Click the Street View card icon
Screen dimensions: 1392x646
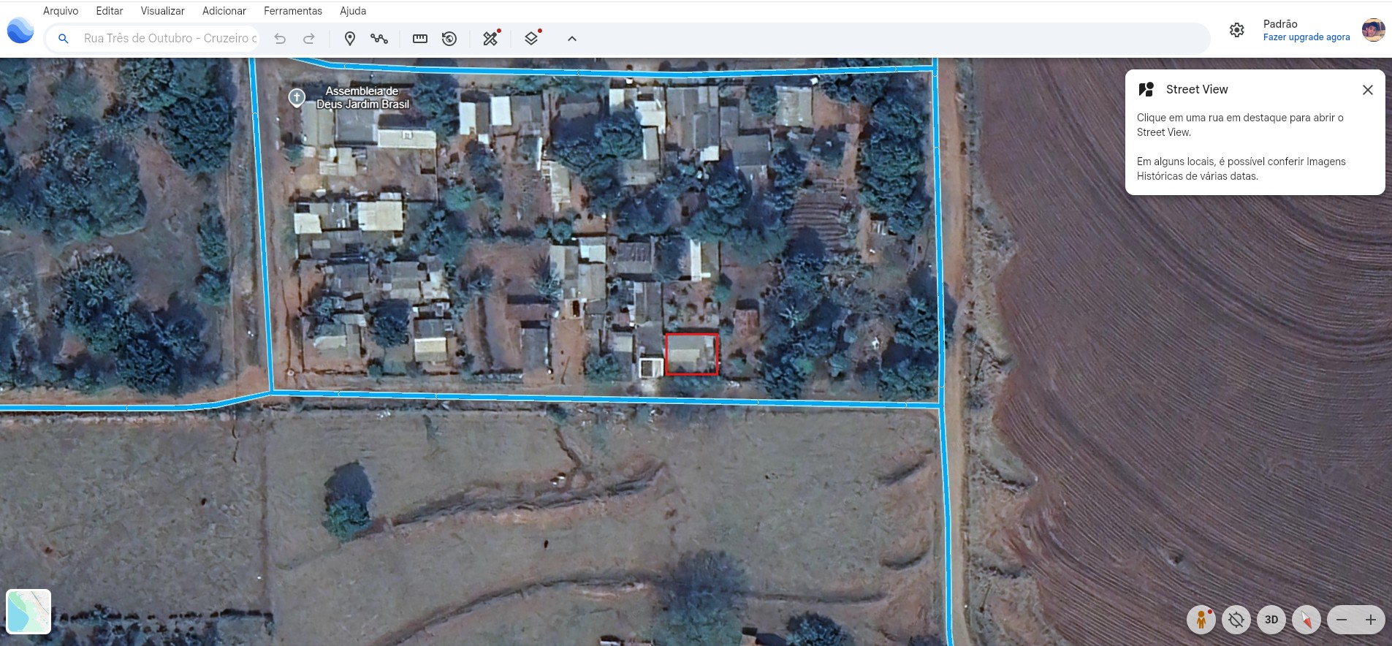coord(1146,89)
